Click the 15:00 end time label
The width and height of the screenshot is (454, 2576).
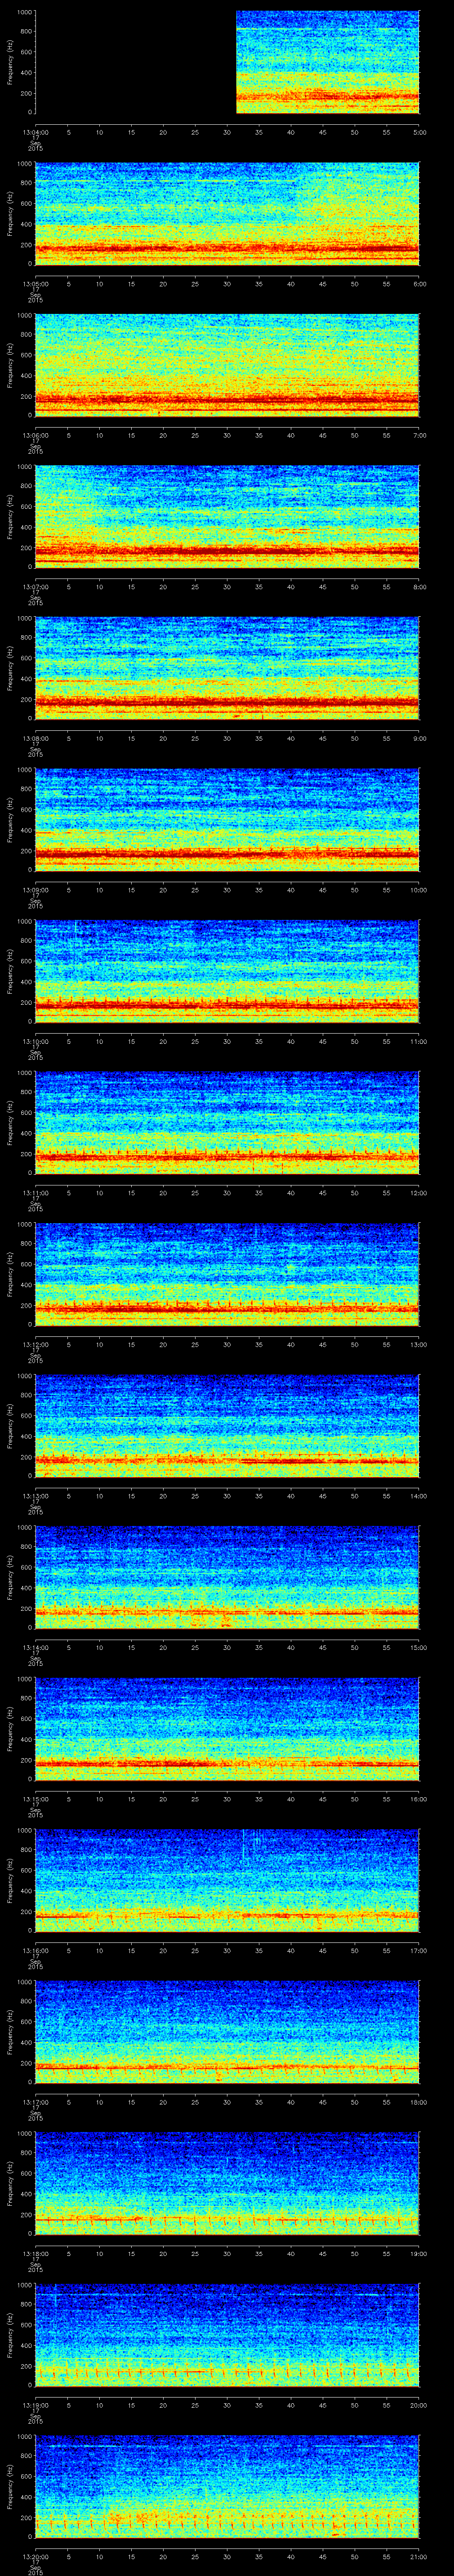[419, 1647]
